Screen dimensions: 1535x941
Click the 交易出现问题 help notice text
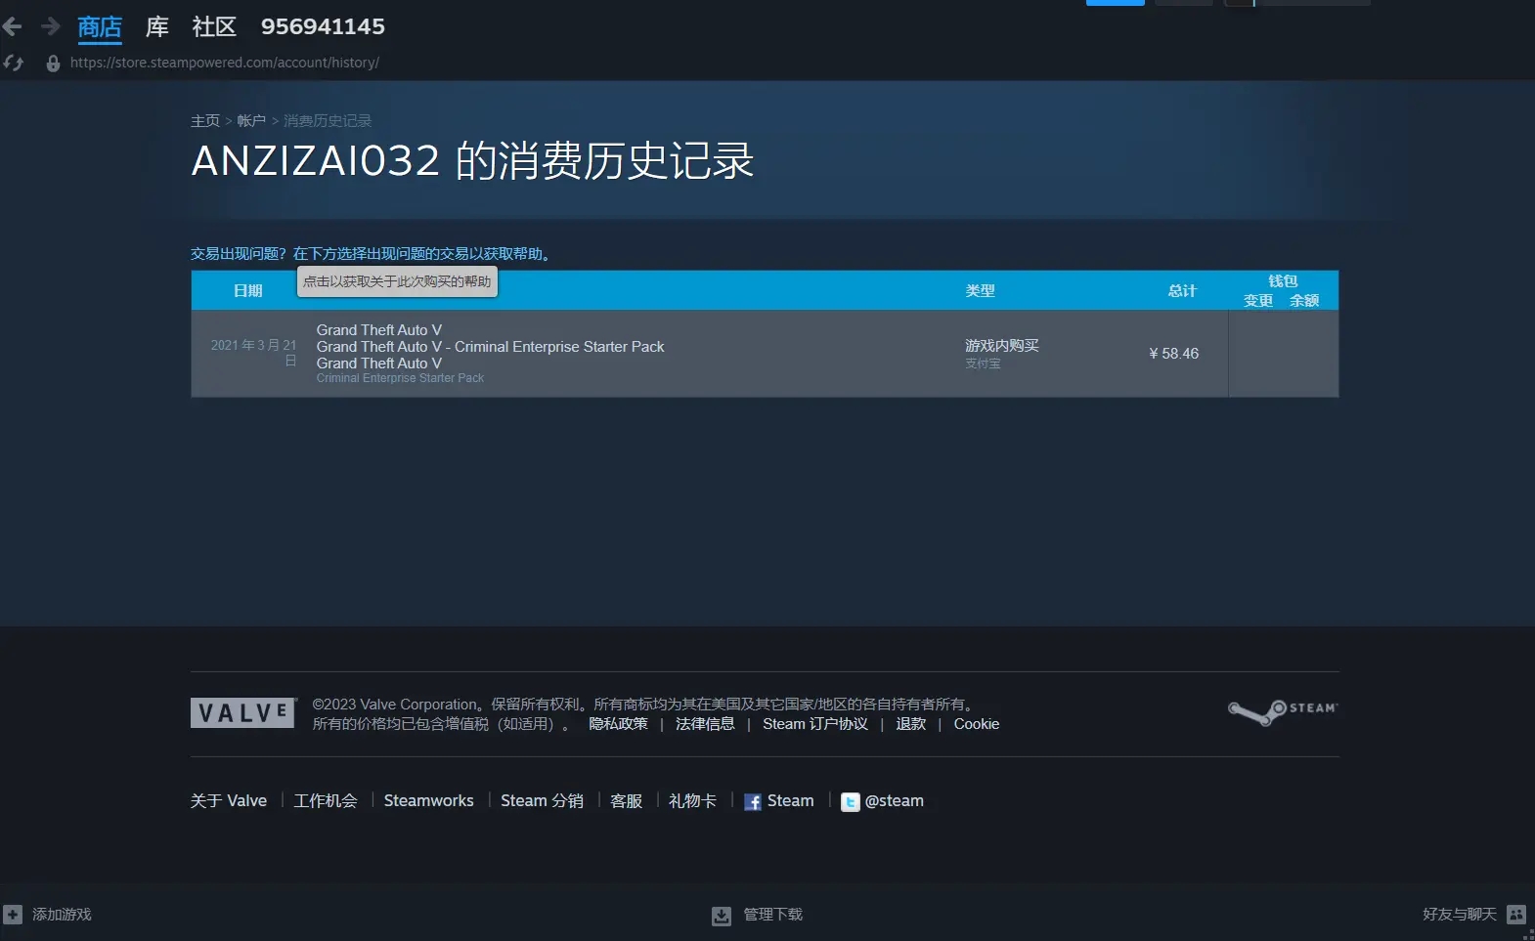coord(373,254)
